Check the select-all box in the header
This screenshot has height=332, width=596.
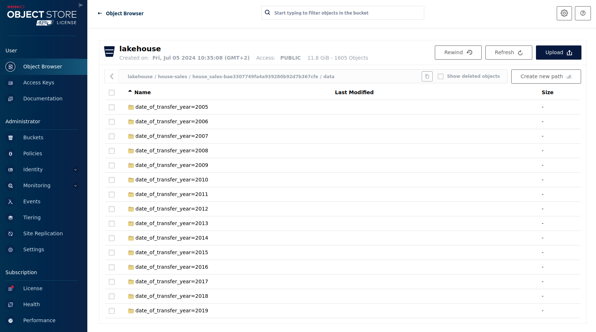[112, 93]
